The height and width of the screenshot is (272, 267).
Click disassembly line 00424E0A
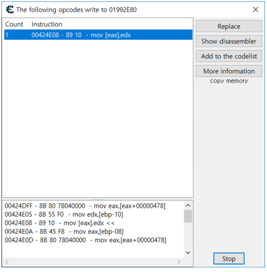[64, 232]
